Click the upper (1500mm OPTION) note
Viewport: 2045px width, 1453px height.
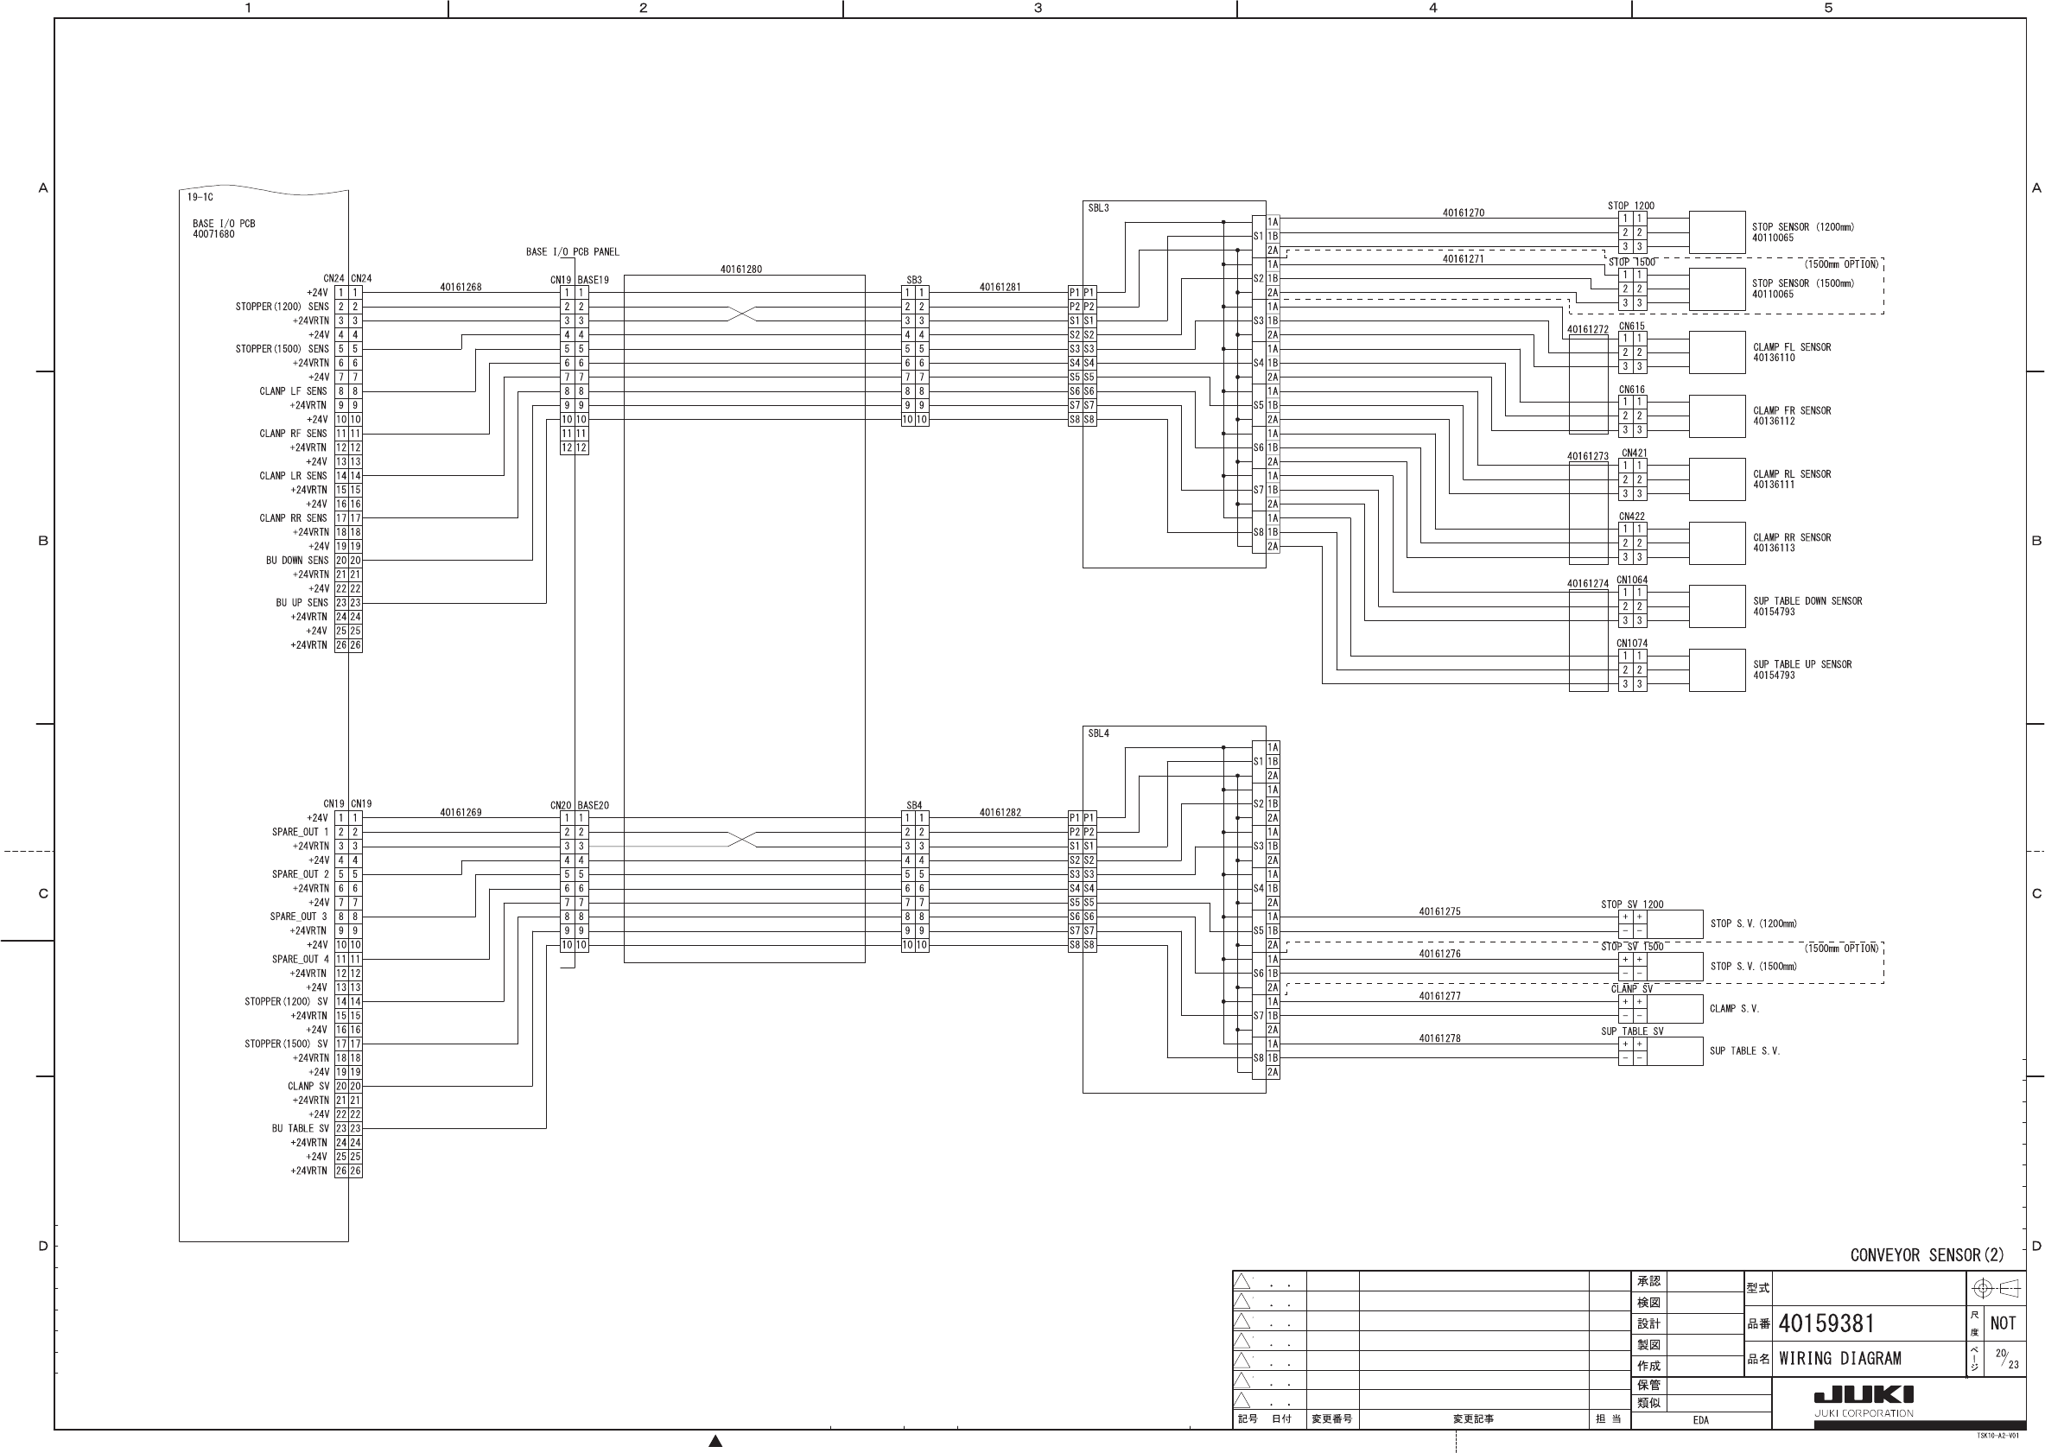pos(1841,265)
